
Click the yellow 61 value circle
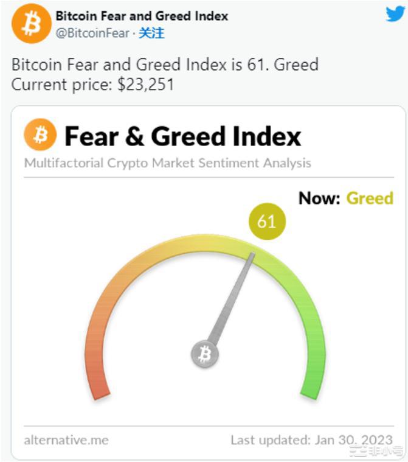pyautogui.click(x=266, y=221)
